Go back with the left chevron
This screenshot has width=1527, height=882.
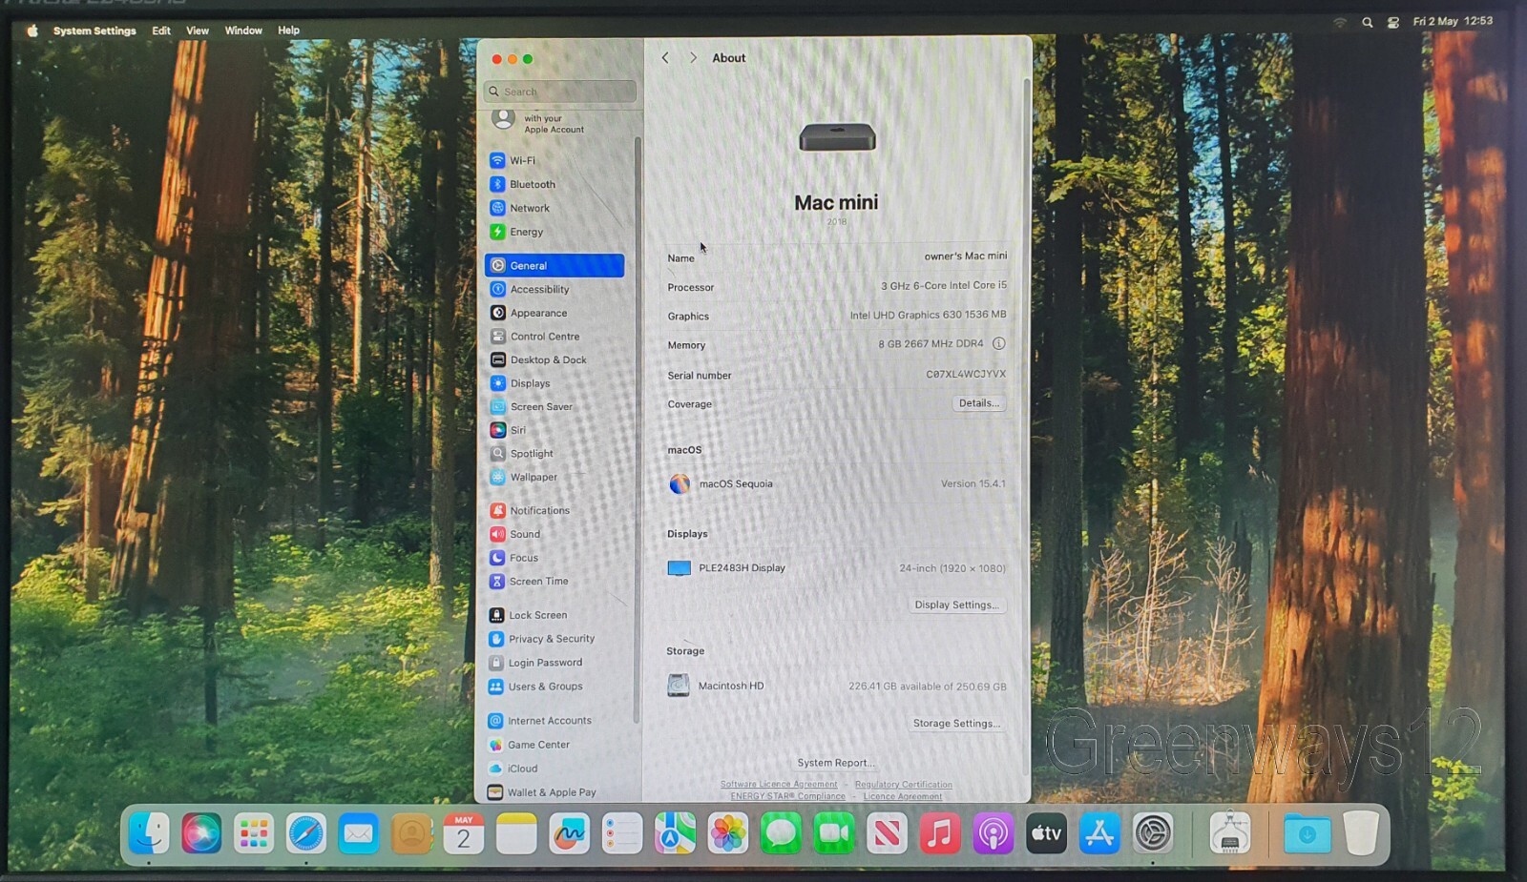click(x=665, y=58)
